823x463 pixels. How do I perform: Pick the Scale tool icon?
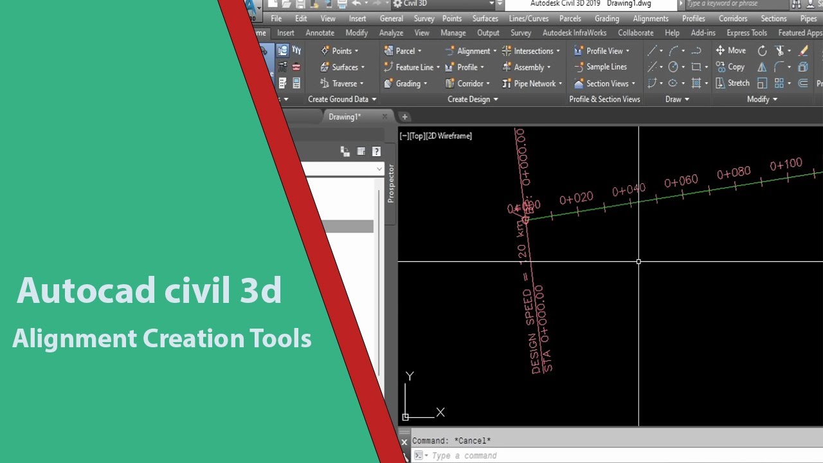pyautogui.click(x=762, y=83)
